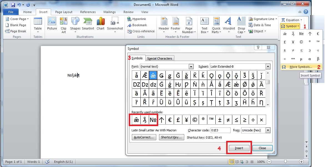This screenshot has height=167, width=325.
Task: Select the Euro sign in recently used symbols
Action: click(170, 120)
